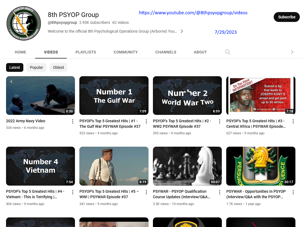The image size is (302, 227).
Task: Expand the channel description with the arrow
Action: pos(182,31)
